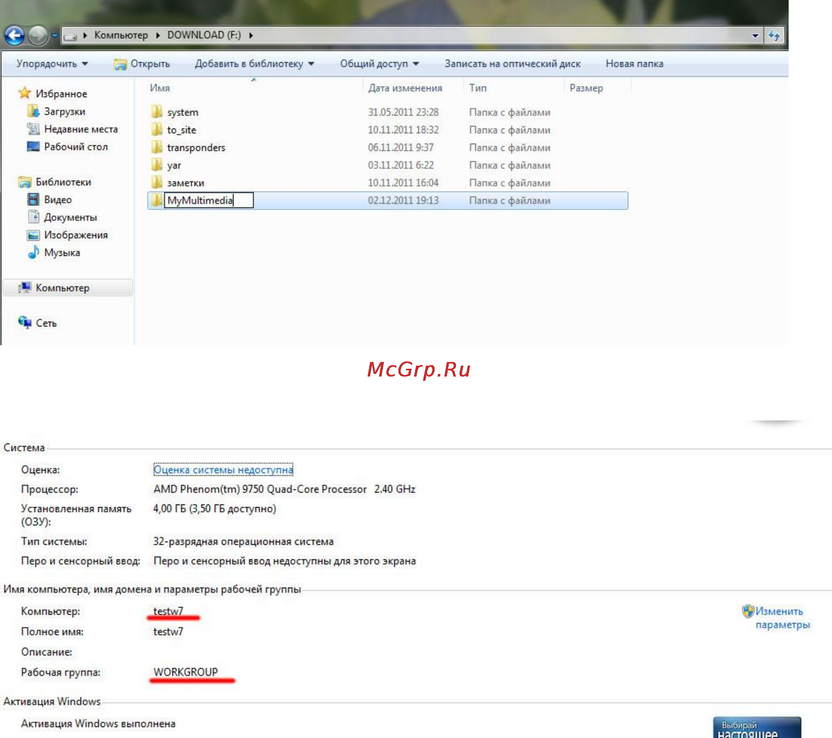
Task: Click the date 02.12.2011 19:13
Action: pyautogui.click(x=403, y=201)
